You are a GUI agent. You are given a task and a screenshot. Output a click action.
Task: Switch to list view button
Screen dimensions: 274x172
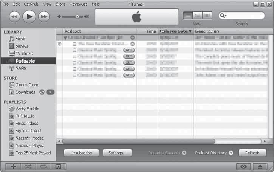pyautogui.click(x=188, y=15)
